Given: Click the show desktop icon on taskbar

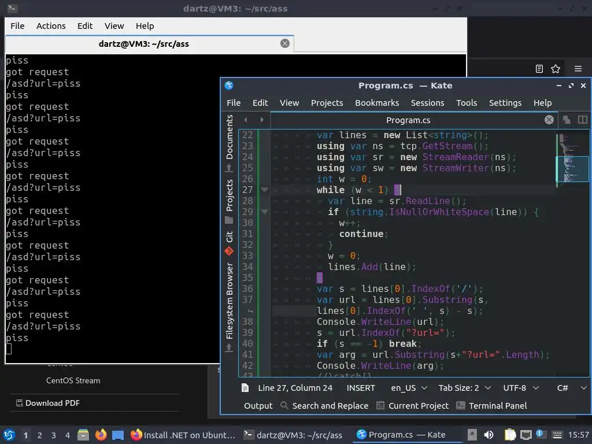Looking at the screenshot, I should tap(118, 435).
